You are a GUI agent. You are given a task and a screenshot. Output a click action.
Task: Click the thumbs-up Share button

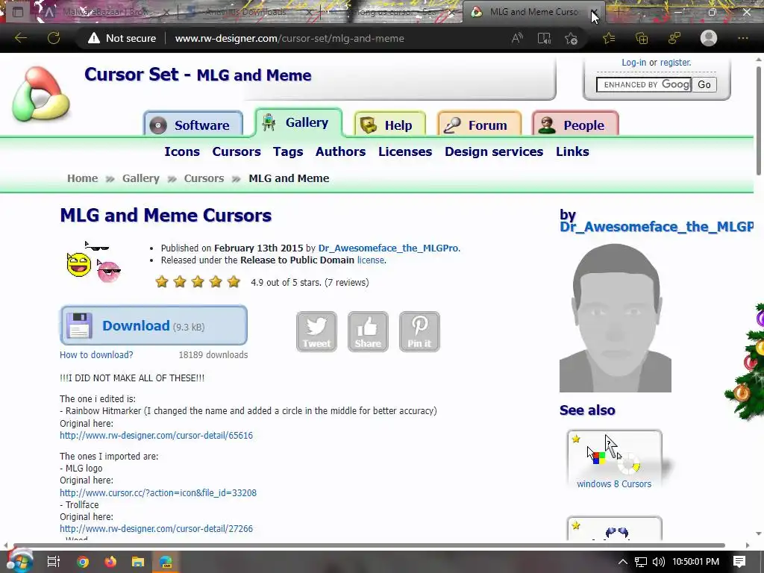point(368,331)
